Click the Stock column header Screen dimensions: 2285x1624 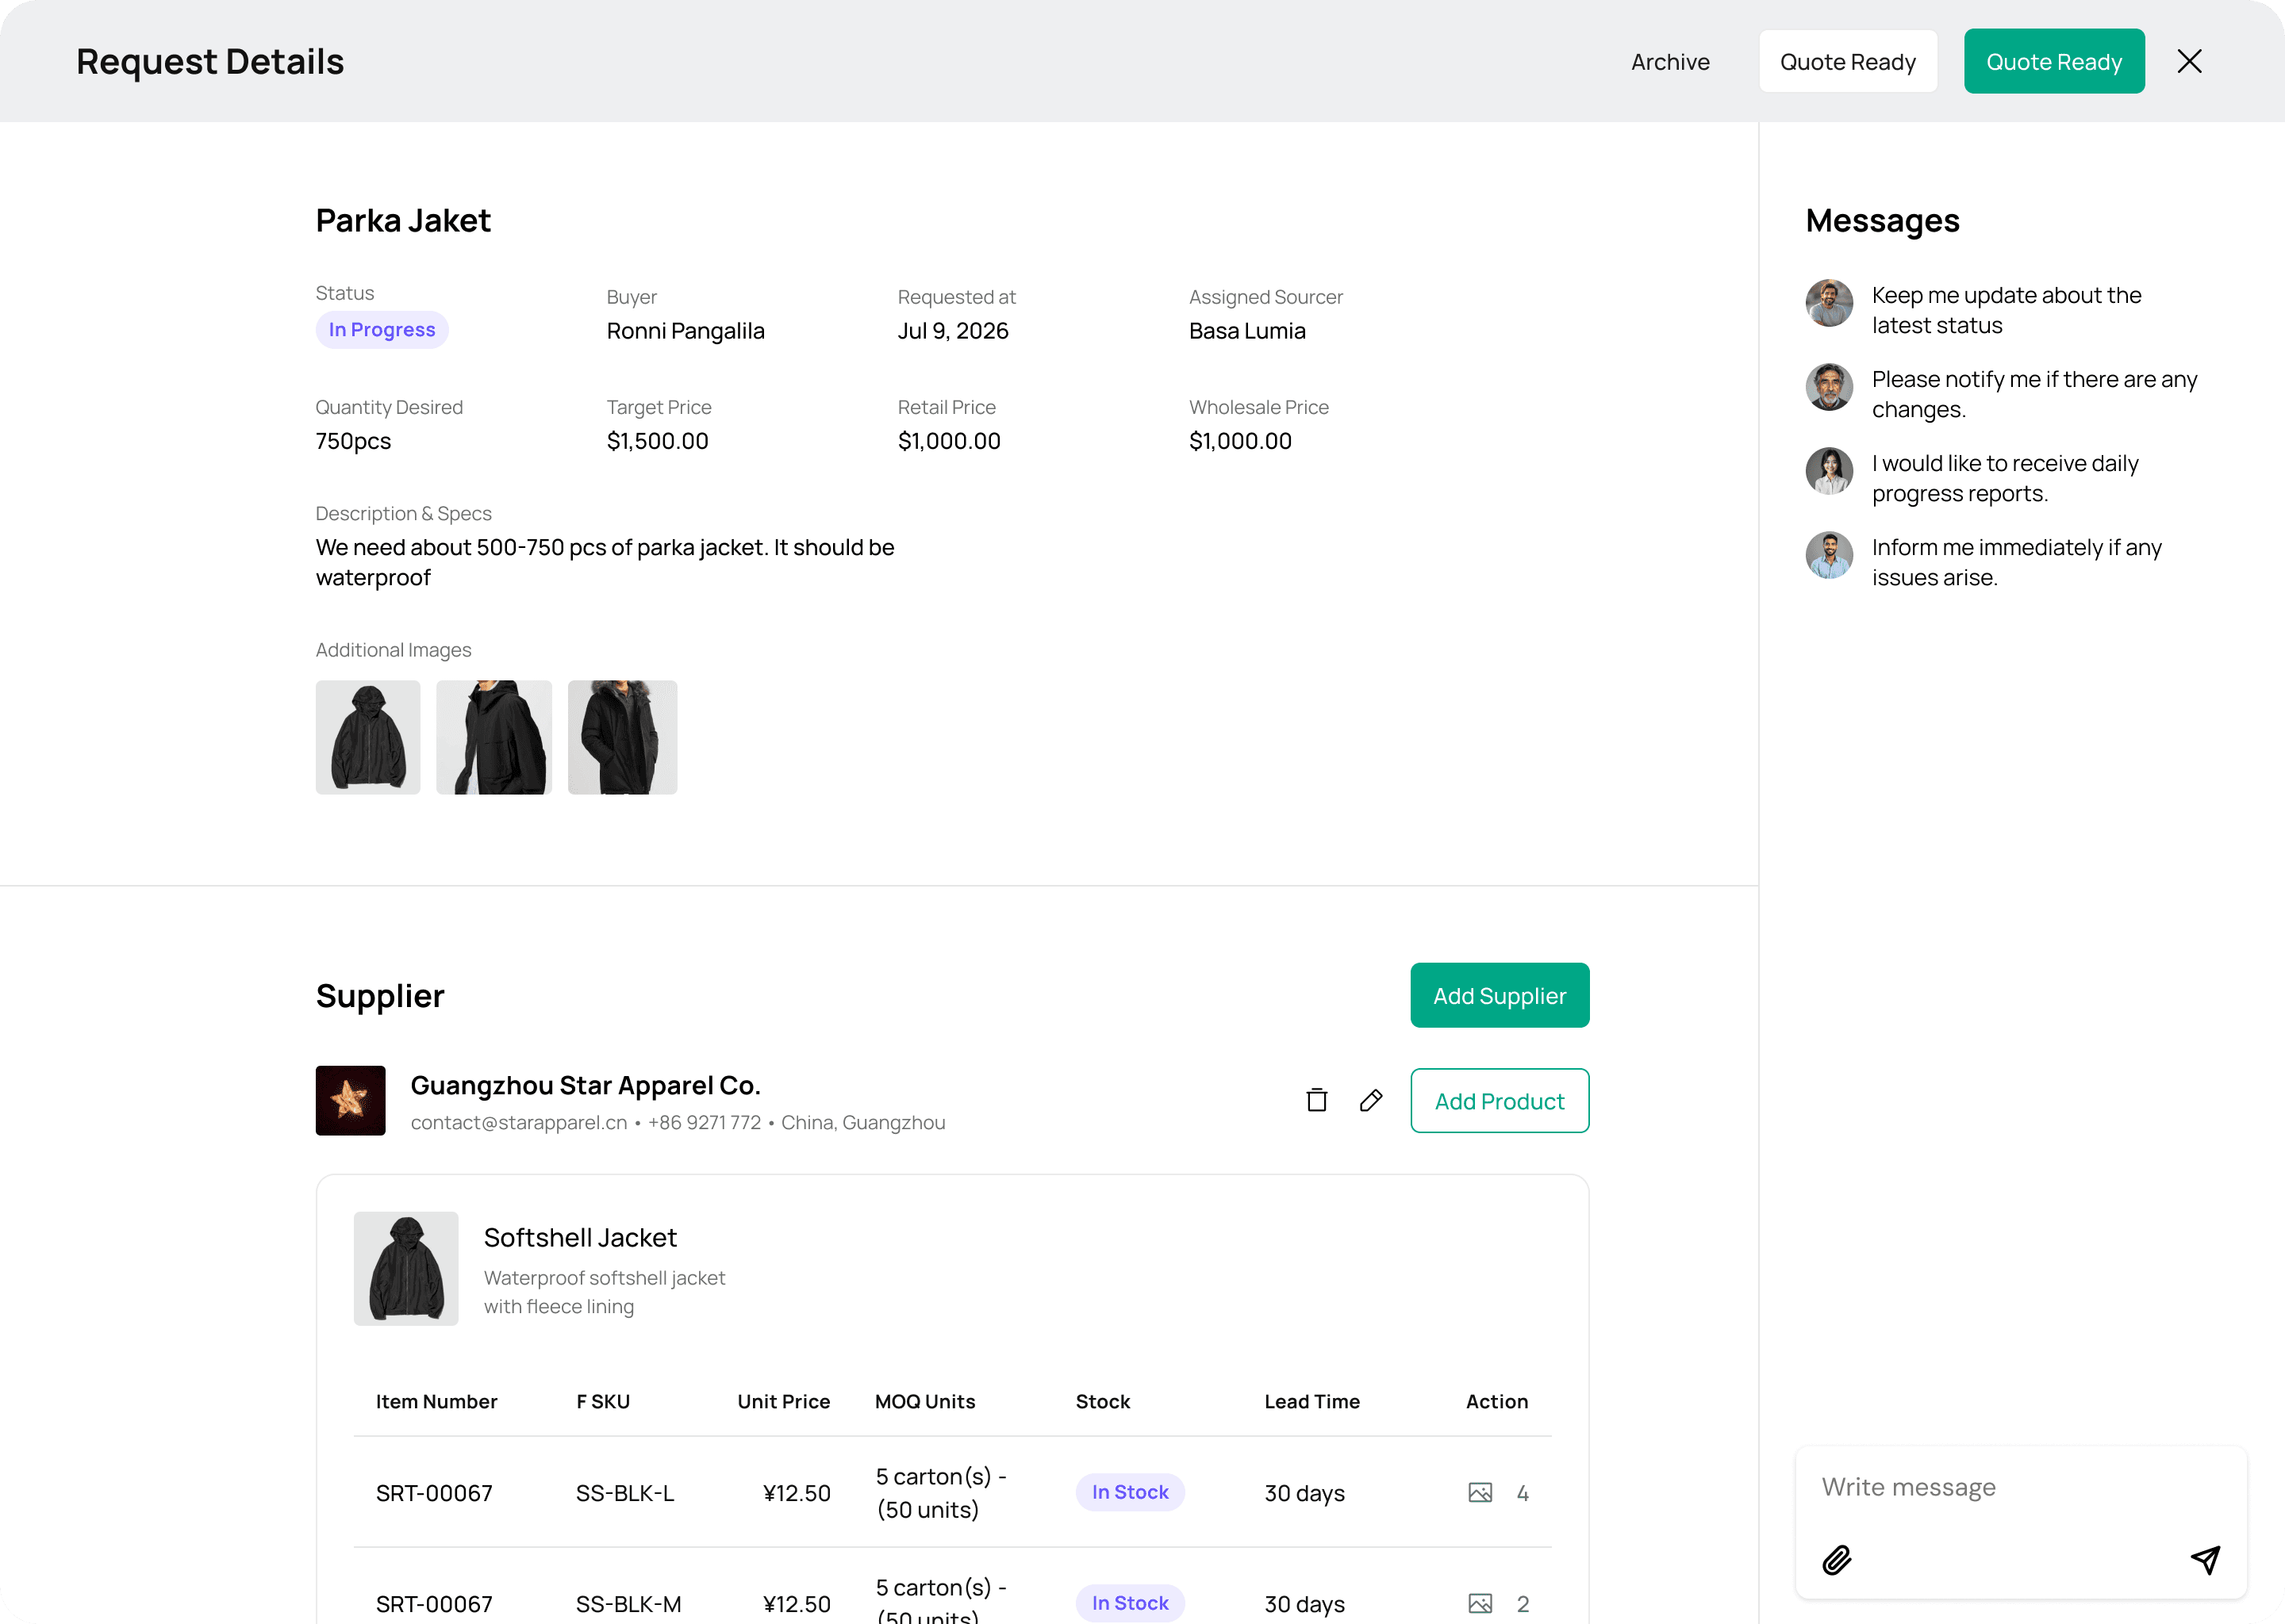[1103, 1402]
